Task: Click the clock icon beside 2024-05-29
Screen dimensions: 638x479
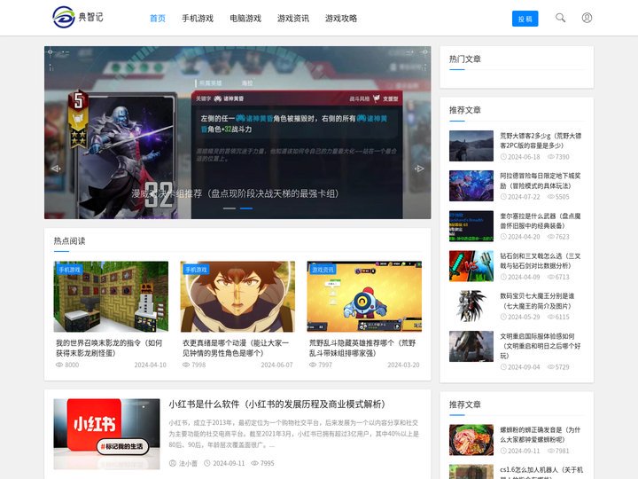Action: pos(503,317)
